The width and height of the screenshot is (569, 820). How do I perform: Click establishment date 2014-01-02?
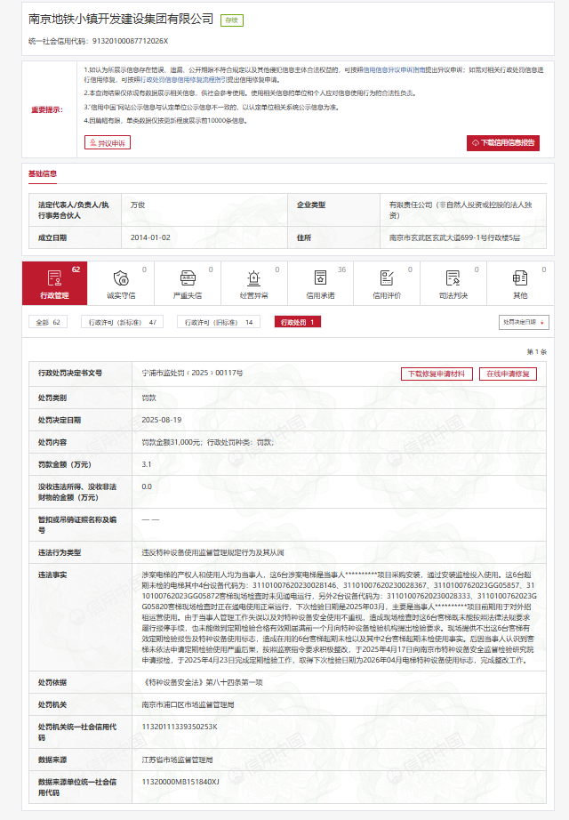[150, 237]
